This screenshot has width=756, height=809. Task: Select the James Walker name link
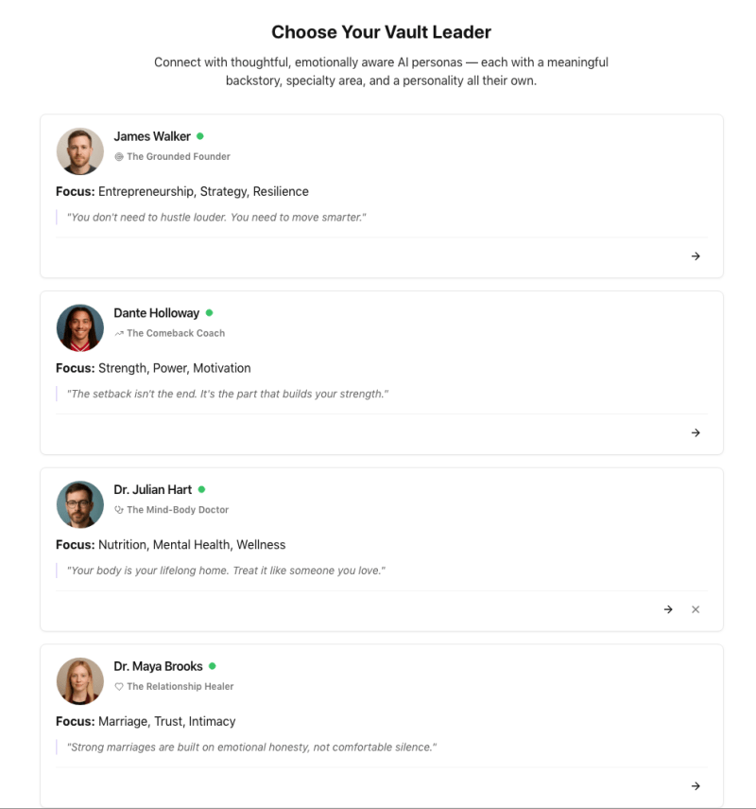tap(152, 136)
